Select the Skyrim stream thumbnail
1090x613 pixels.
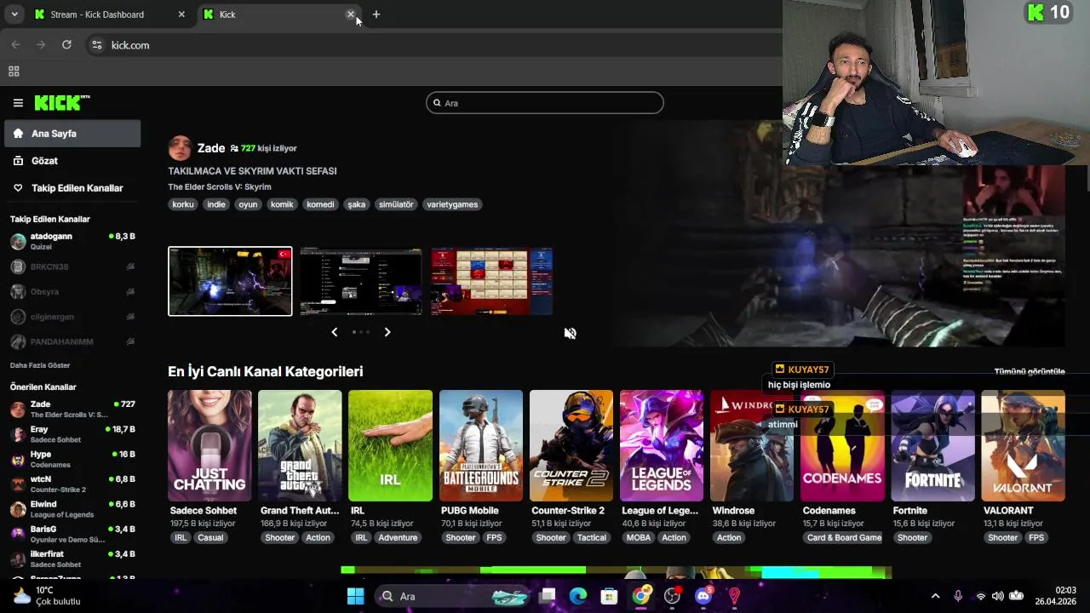(230, 281)
